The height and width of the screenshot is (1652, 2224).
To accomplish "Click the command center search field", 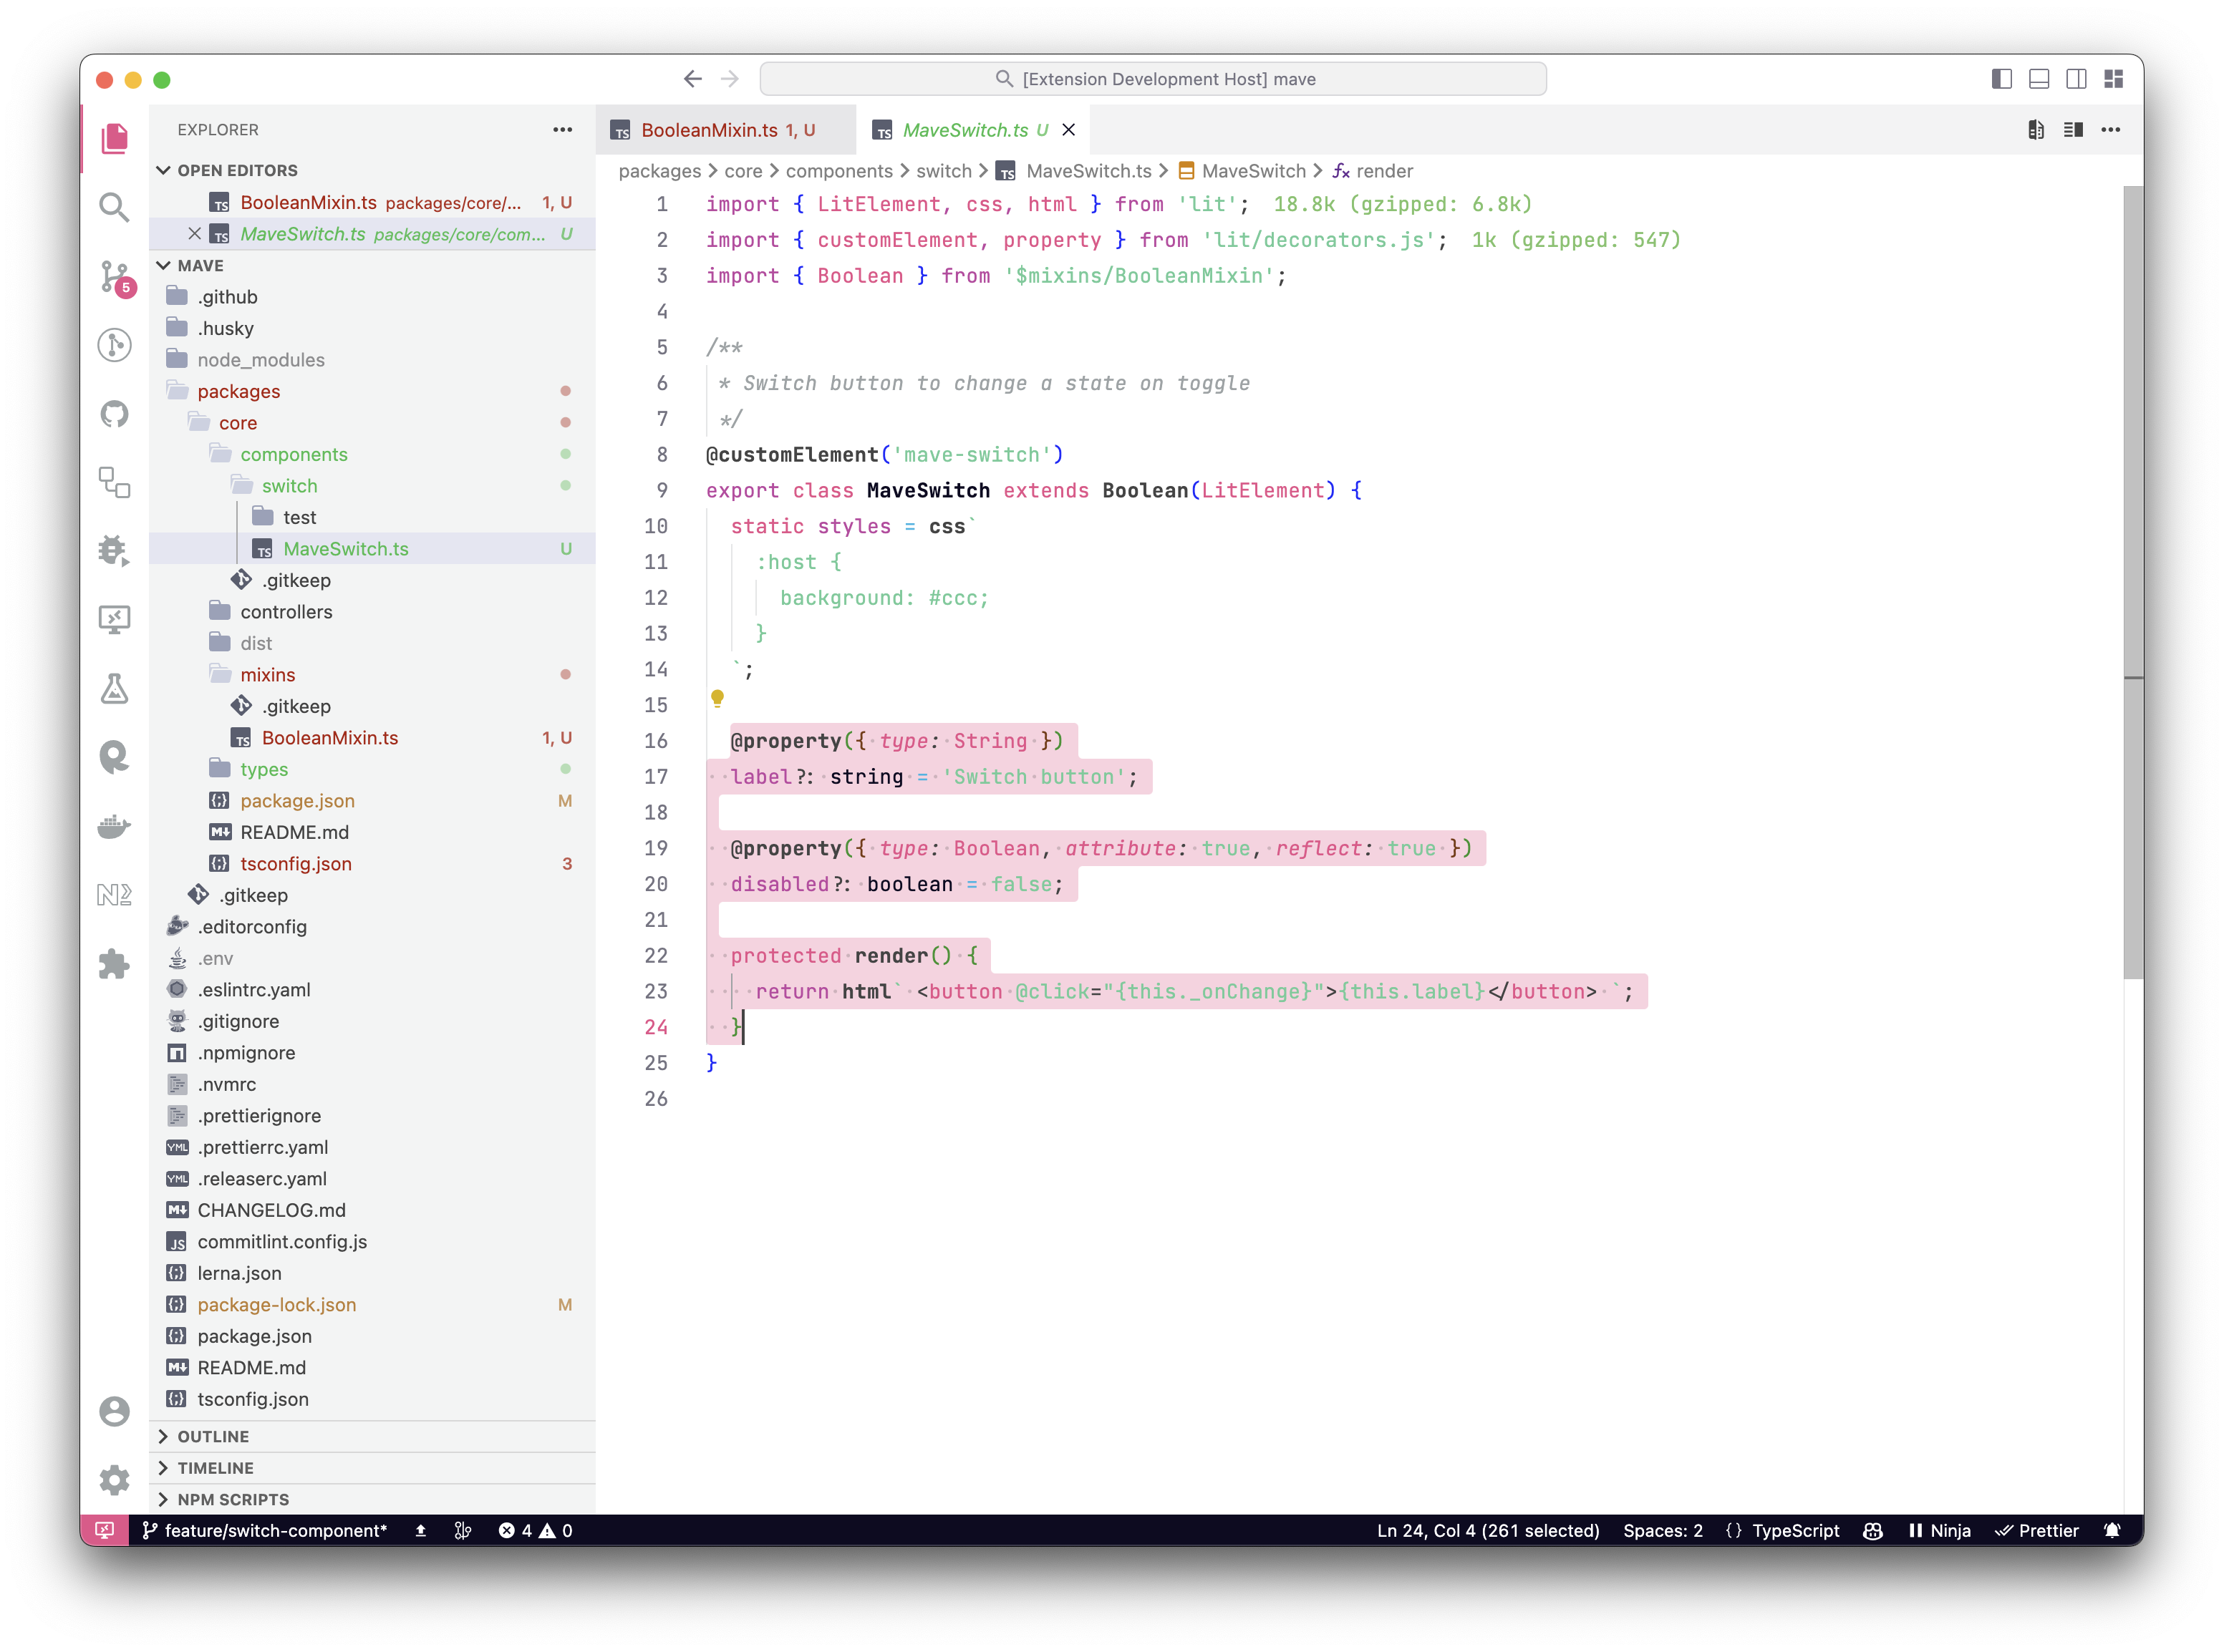I will [x=1153, y=79].
